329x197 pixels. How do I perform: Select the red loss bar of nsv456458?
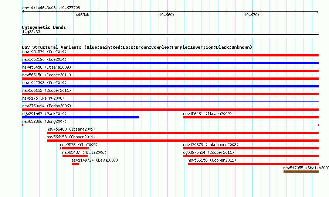pos(170,71)
